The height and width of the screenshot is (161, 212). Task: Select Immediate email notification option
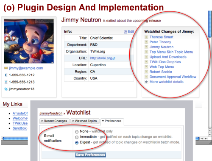tap(77, 137)
